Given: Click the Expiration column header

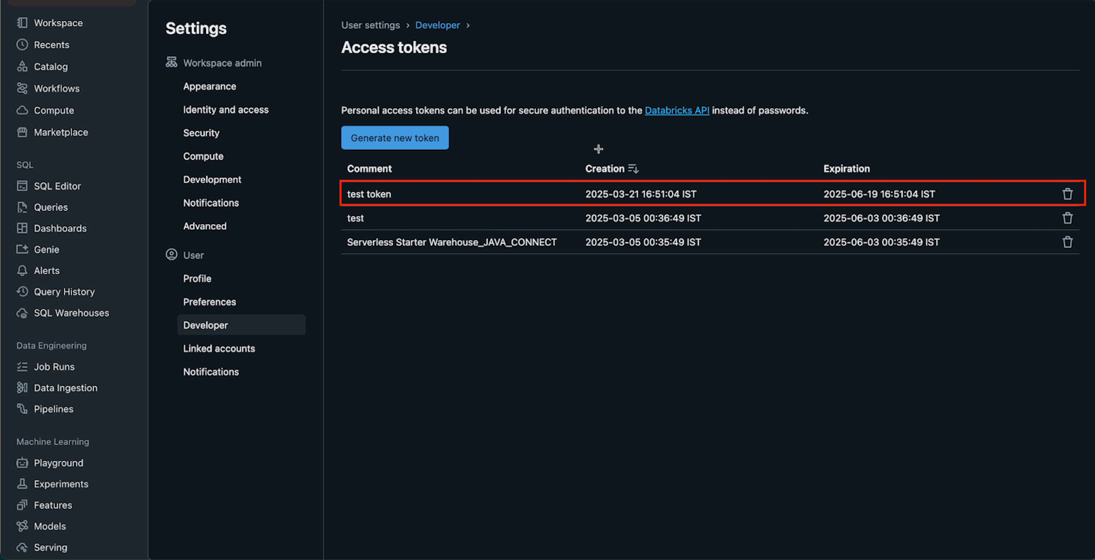Looking at the screenshot, I should [846, 169].
